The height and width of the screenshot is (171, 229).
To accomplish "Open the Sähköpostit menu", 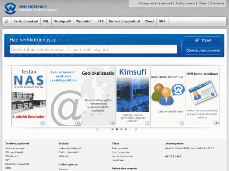I will pyautogui.click(x=62, y=21).
